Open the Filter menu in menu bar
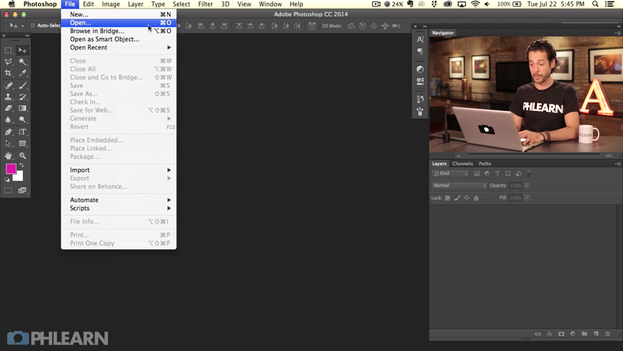The width and height of the screenshot is (623, 351). pos(206,4)
